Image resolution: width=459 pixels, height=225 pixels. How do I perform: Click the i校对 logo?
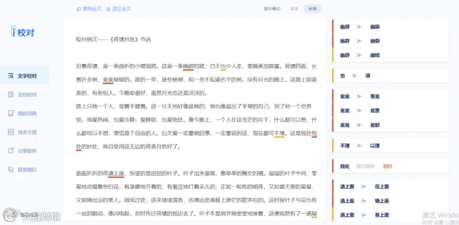22,32
